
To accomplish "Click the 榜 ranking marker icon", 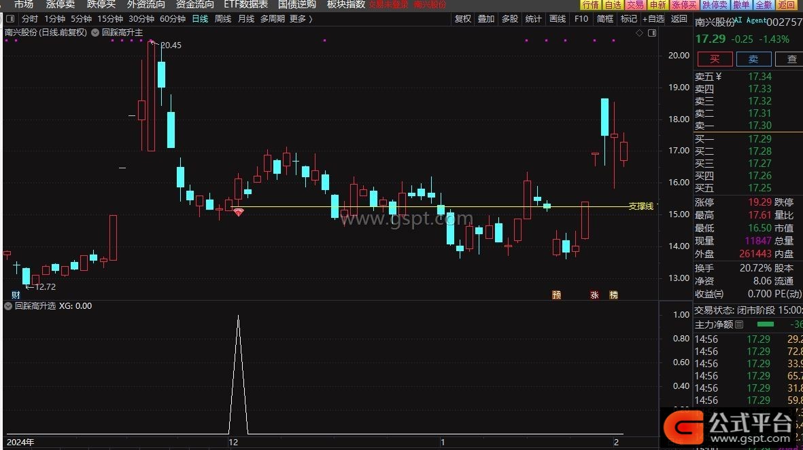I will tap(613, 295).
